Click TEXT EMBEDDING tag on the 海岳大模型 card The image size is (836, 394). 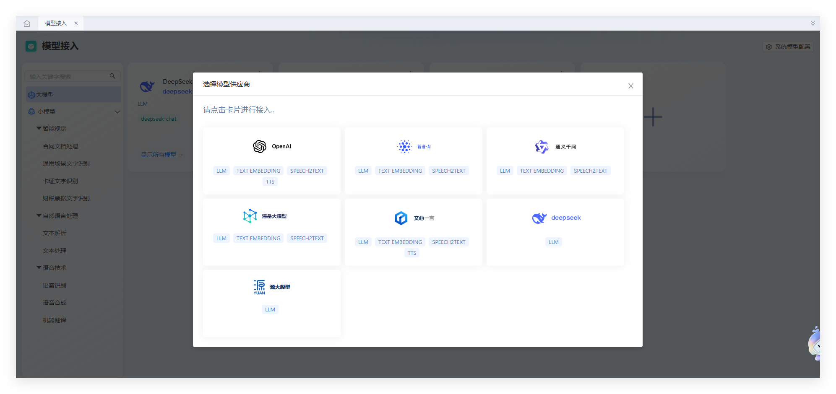258,238
